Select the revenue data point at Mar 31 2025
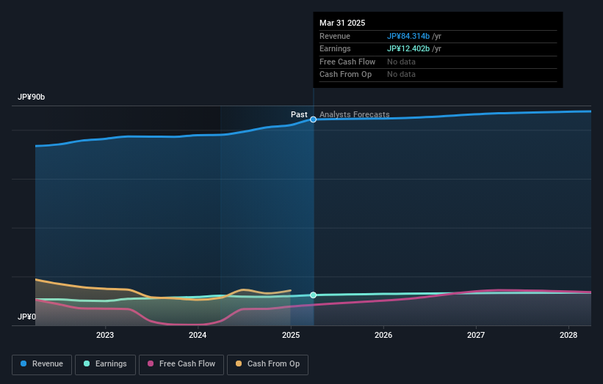603x384 pixels. click(313, 119)
